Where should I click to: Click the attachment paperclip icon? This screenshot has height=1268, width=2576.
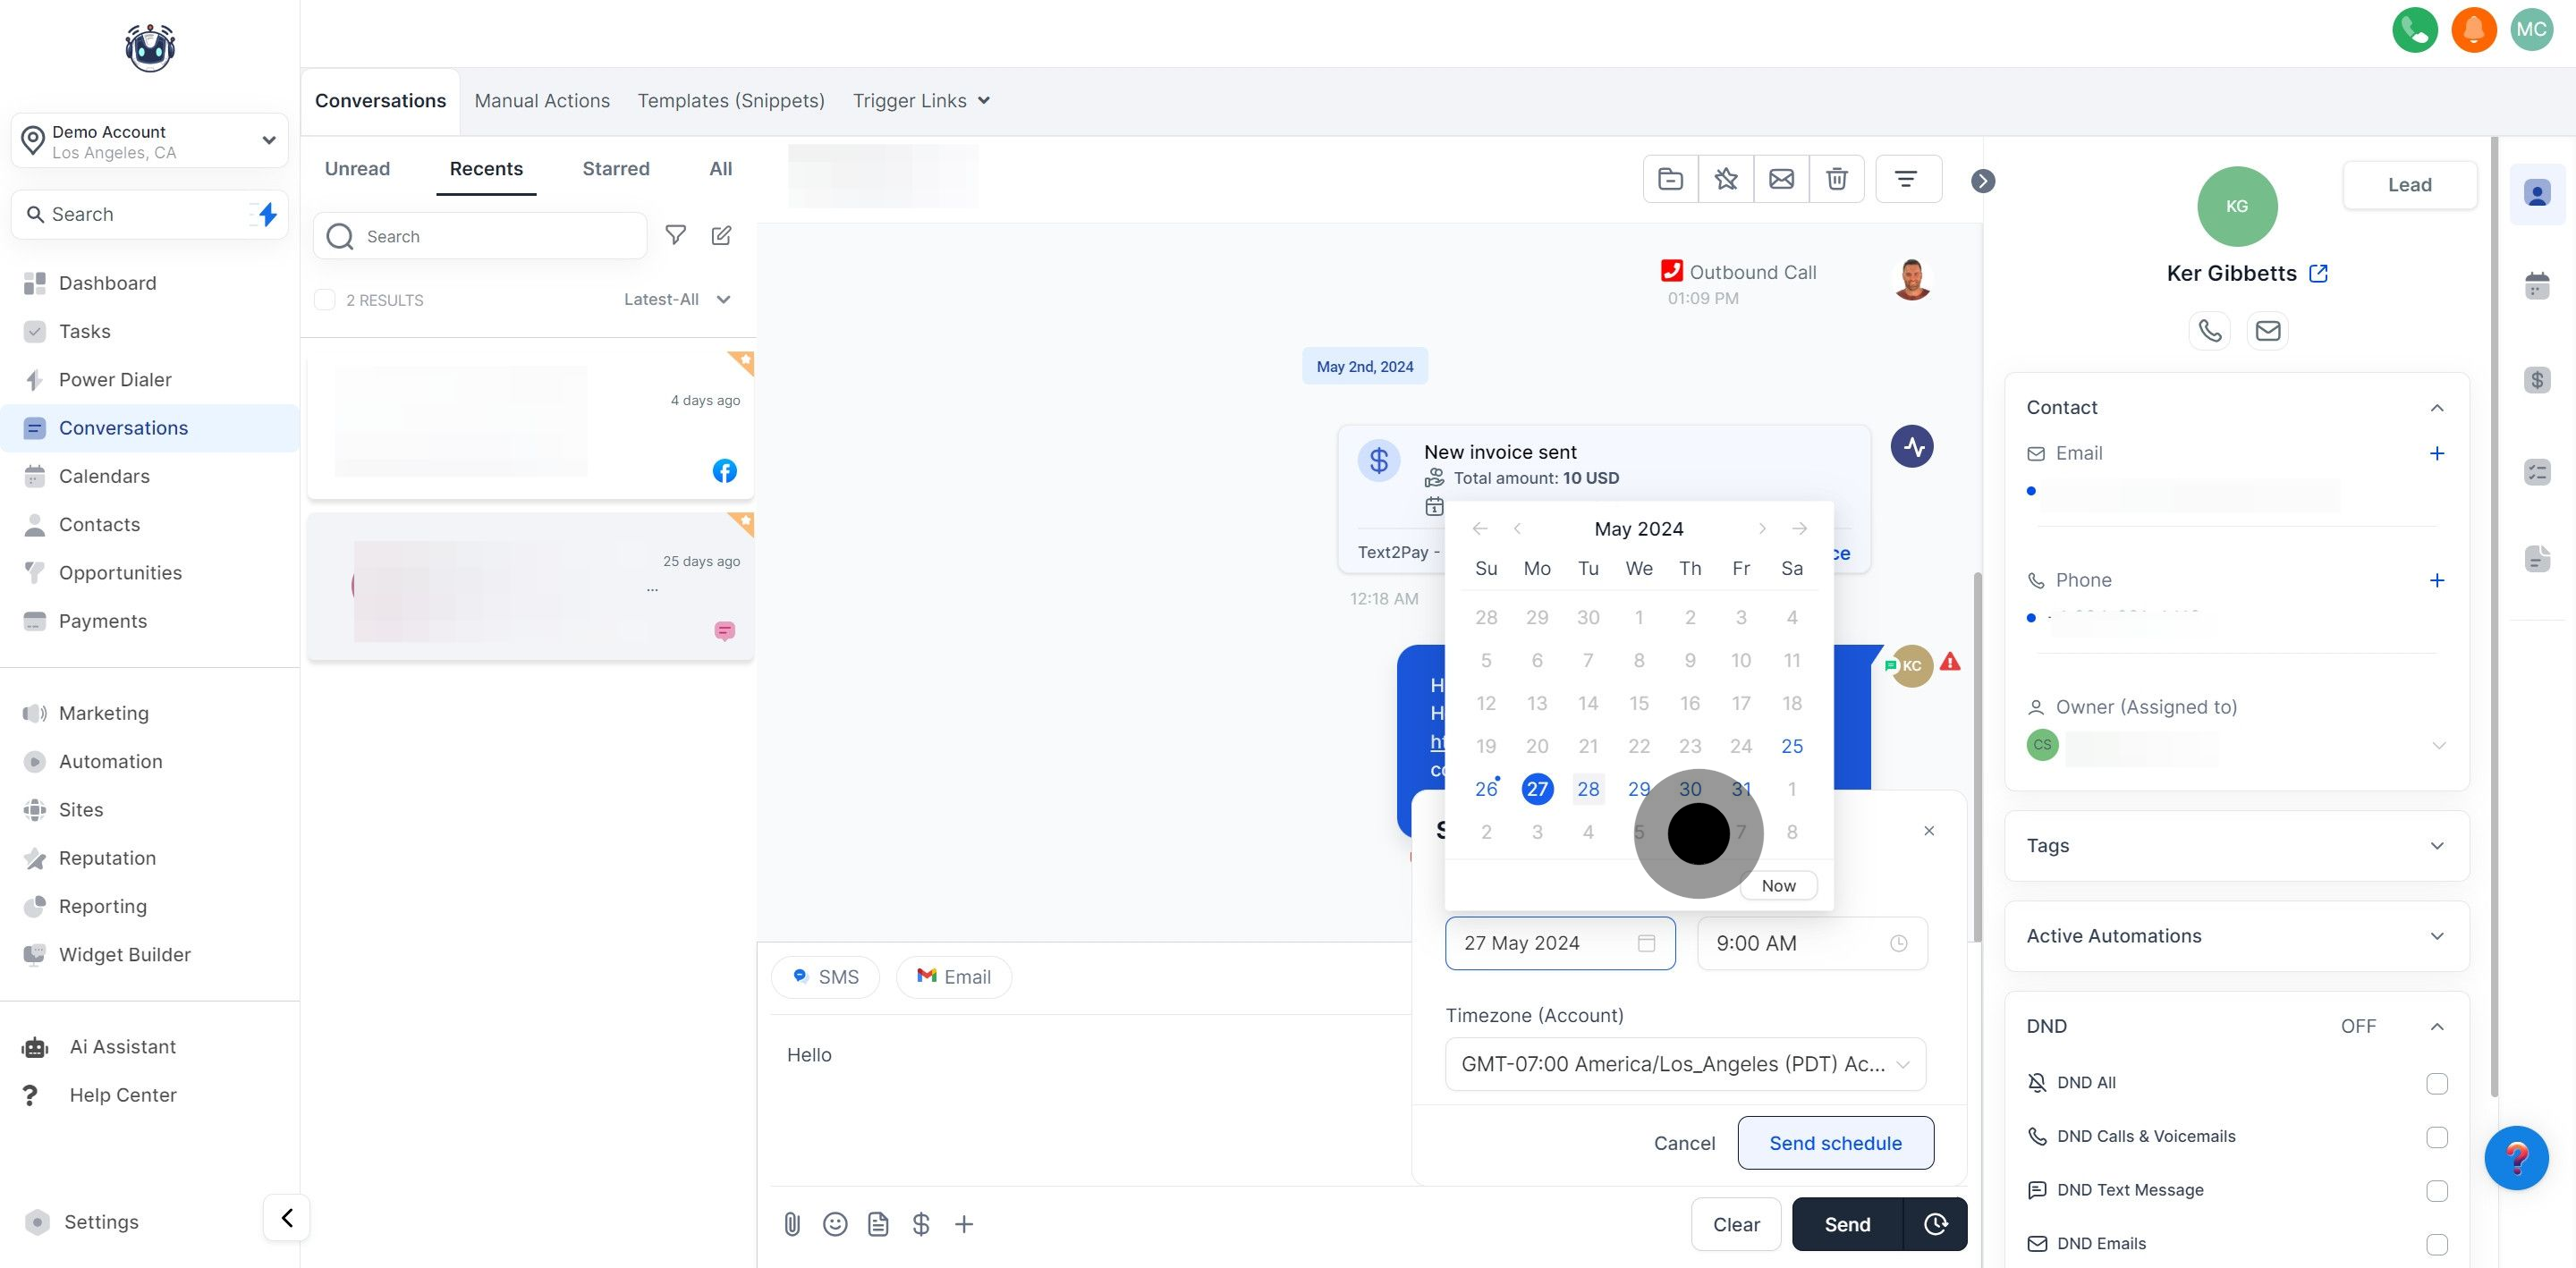tap(791, 1224)
